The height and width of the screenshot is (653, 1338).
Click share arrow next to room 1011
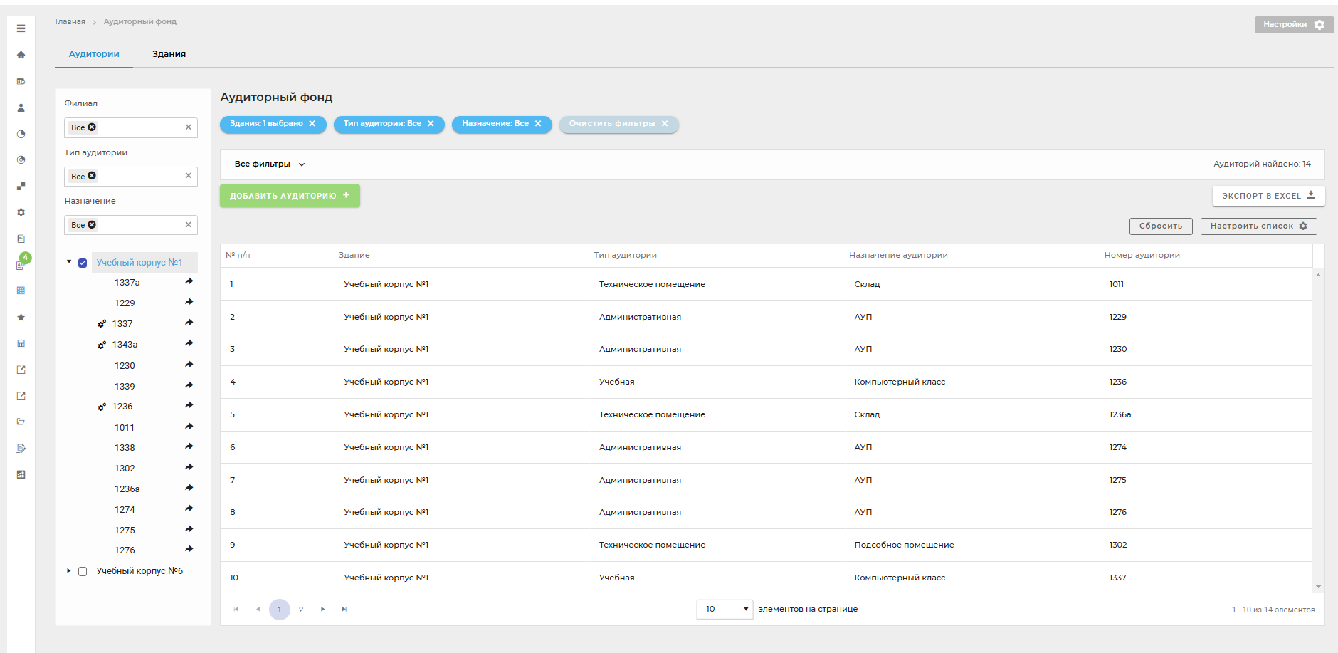tap(189, 427)
